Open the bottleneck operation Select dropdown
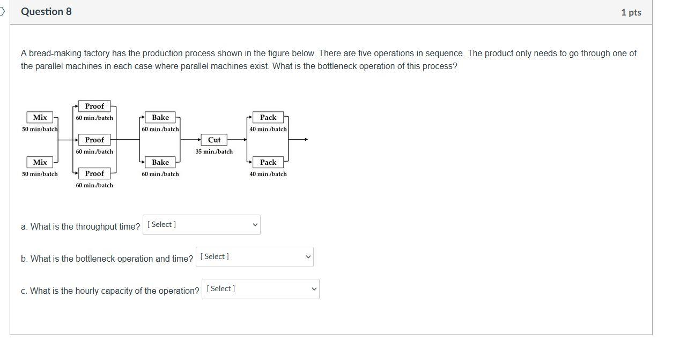This screenshot has width=687, height=342. [x=255, y=256]
